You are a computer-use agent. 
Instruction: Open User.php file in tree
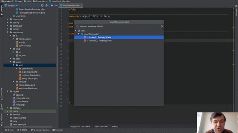point(20,16)
